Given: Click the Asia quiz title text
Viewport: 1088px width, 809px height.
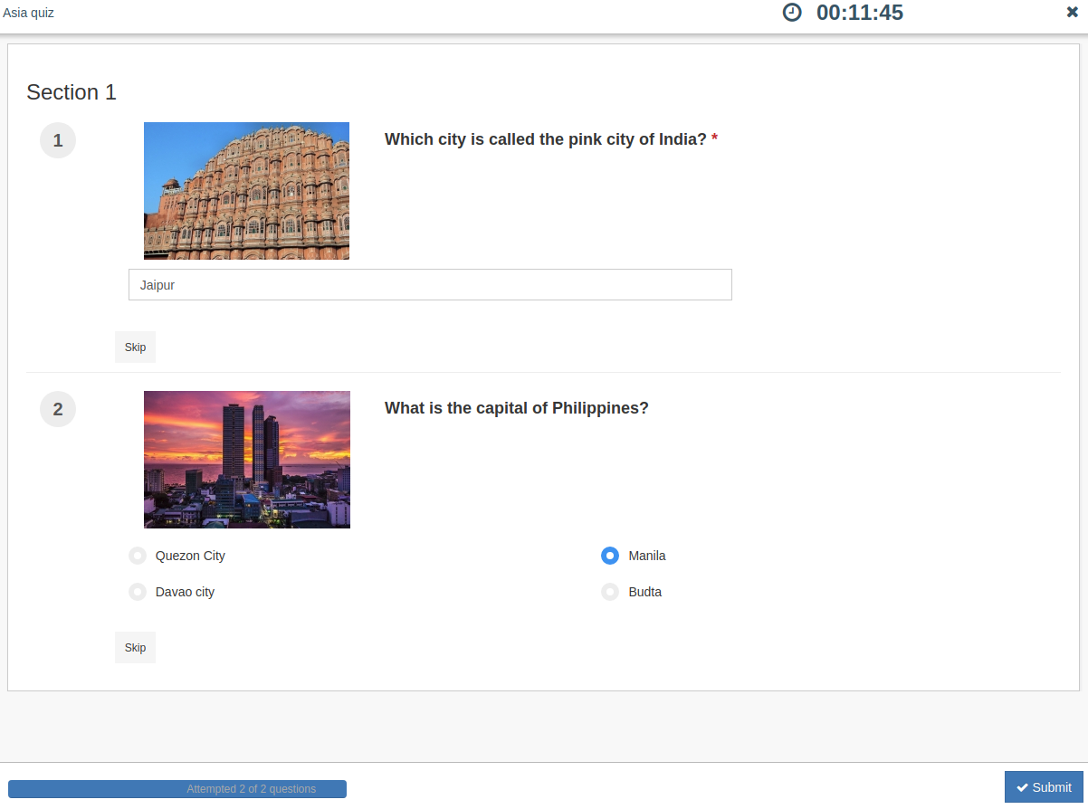Looking at the screenshot, I should coord(28,13).
